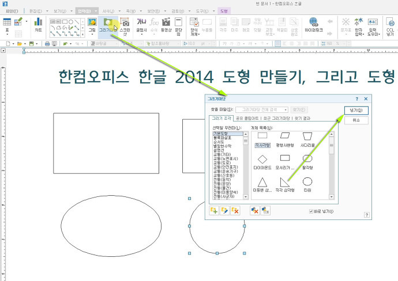Select the straight line shape in ribbon gallery
This screenshot has width=398, height=281.
point(77,22)
